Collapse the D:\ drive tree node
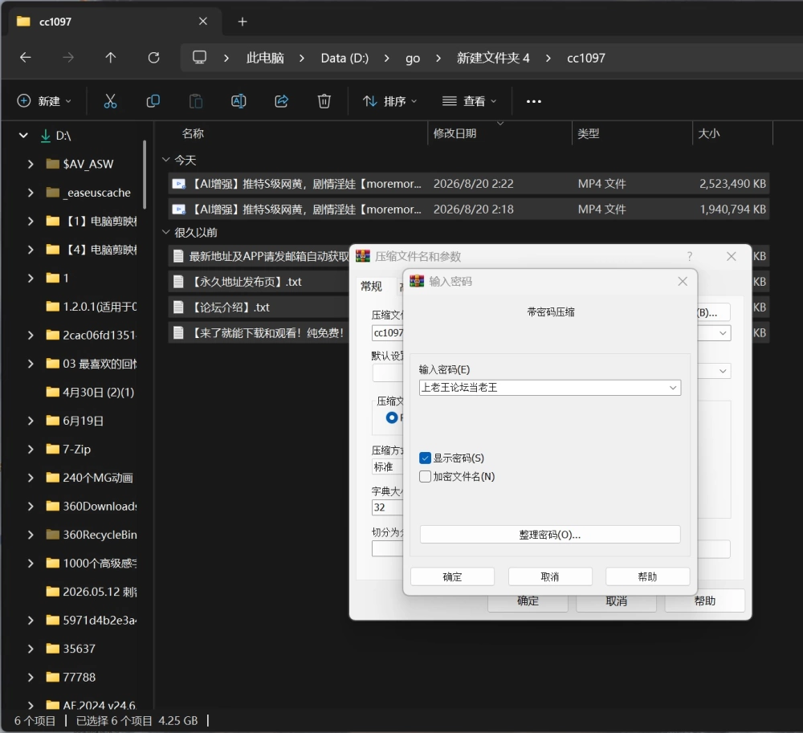The height and width of the screenshot is (733, 803). coord(23,135)
